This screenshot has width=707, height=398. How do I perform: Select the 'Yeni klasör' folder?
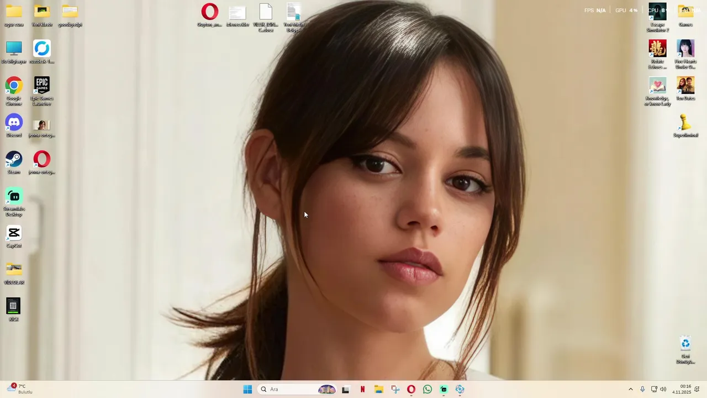[42, 15]
